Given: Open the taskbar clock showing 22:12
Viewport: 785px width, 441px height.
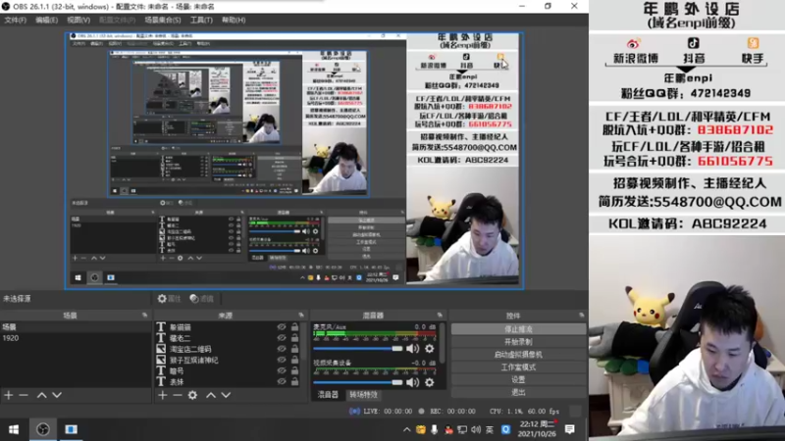Looking at the screenshot, I should (537, 429).
